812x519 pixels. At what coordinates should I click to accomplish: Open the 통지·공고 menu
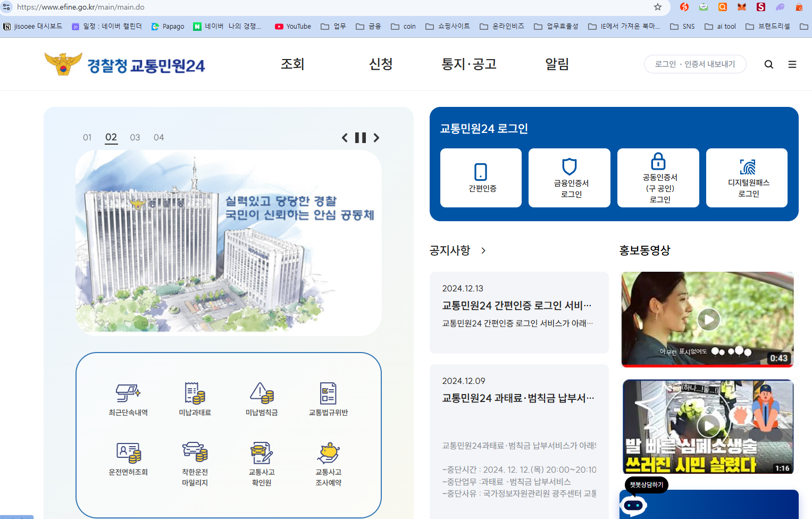tap(469, 64)
